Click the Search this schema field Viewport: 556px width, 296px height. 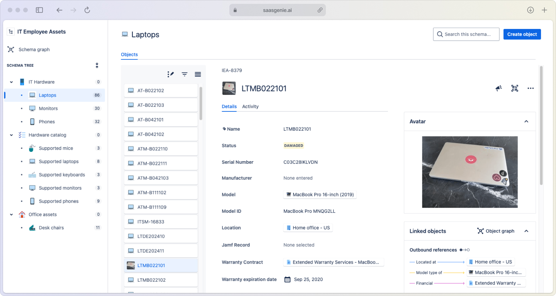(466, 34)
